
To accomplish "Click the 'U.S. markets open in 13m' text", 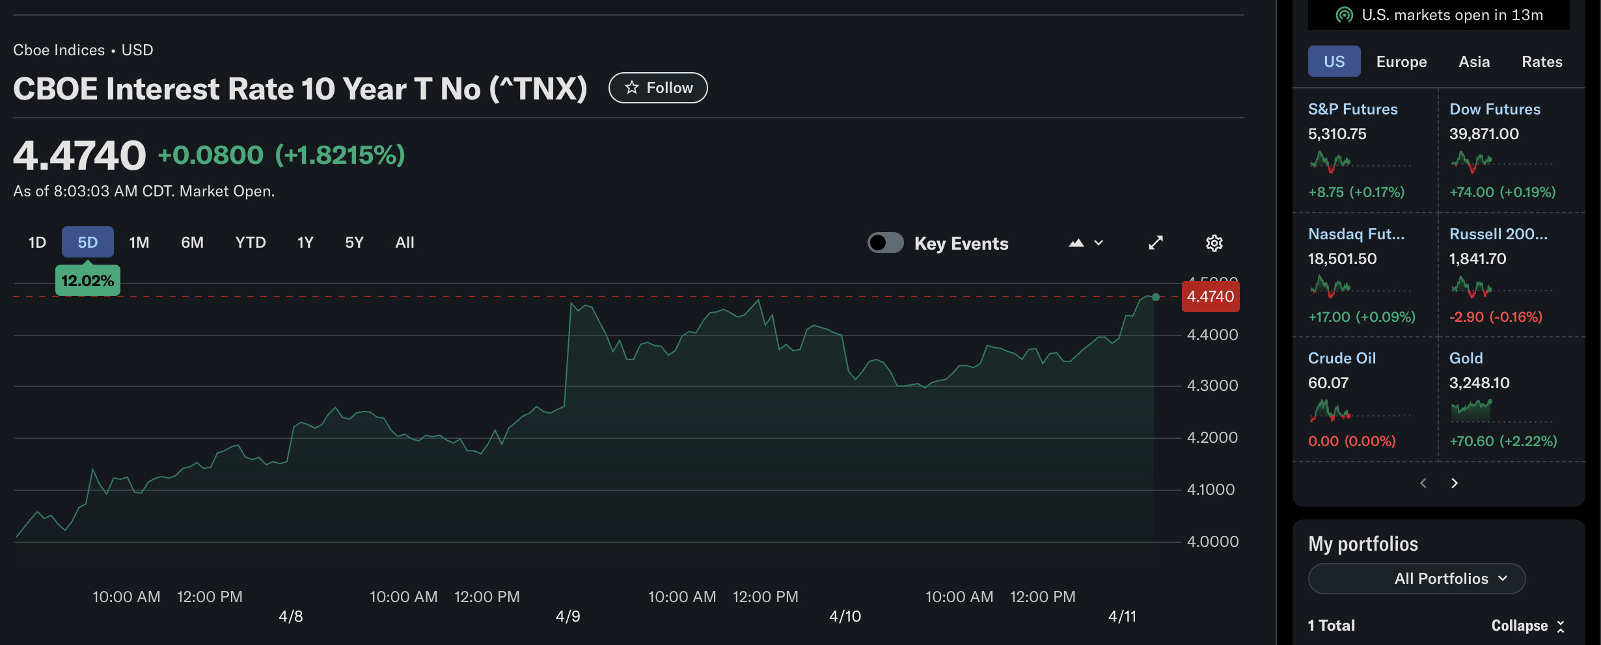I will pyautogui.click(x=1453, y=15).
